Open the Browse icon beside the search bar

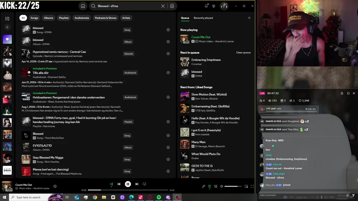(172, 6)
